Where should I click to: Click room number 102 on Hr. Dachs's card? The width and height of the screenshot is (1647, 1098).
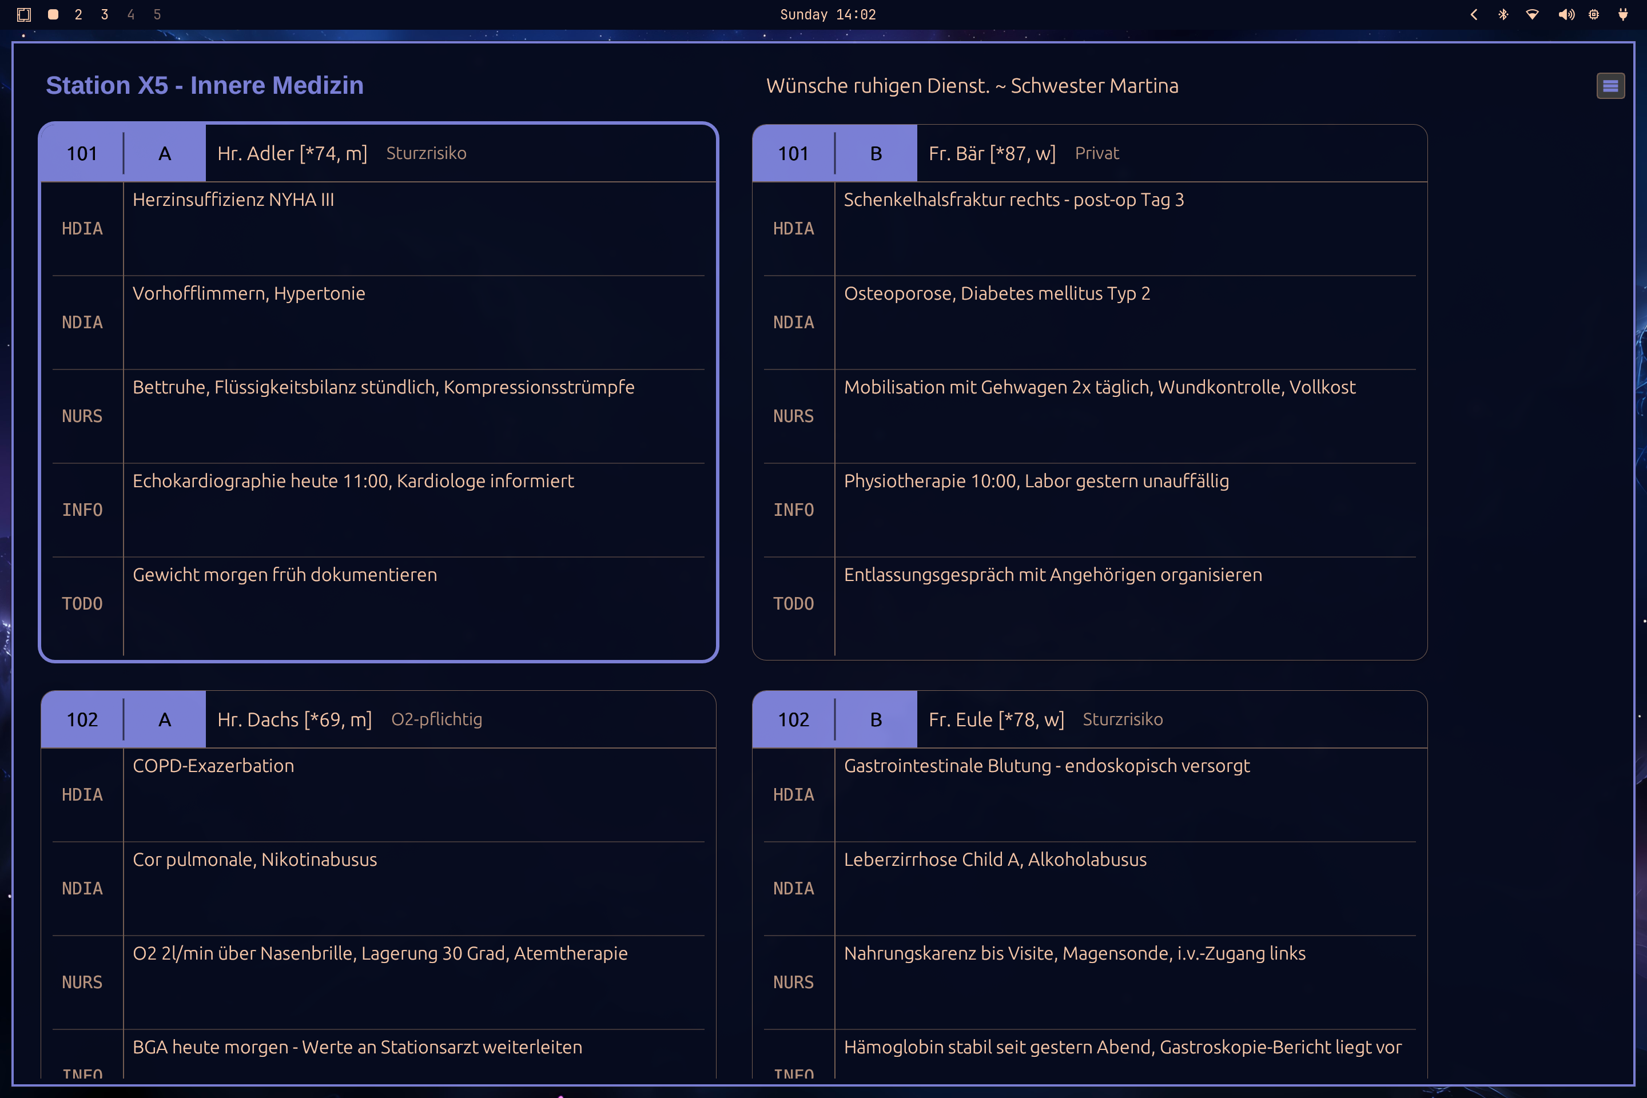82,719
